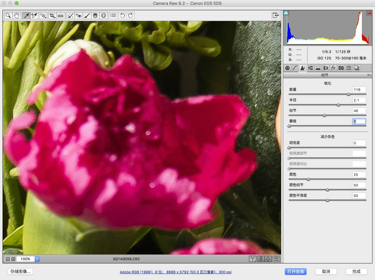The image size is (375, 280).
Task: Click the 细节 value field showing 46
Action: tap(359, 110)
